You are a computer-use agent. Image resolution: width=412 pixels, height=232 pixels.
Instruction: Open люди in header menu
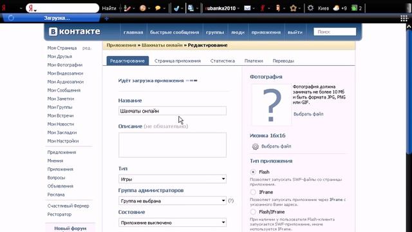(x=238, y=32)
